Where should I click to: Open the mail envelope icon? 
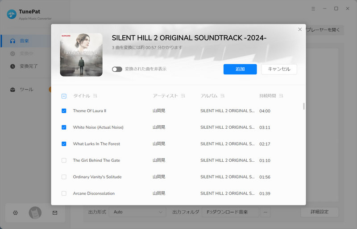(55, 213)
